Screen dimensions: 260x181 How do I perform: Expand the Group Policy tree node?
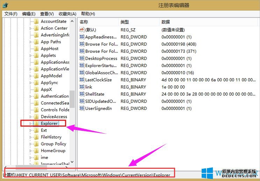[31, 144]
